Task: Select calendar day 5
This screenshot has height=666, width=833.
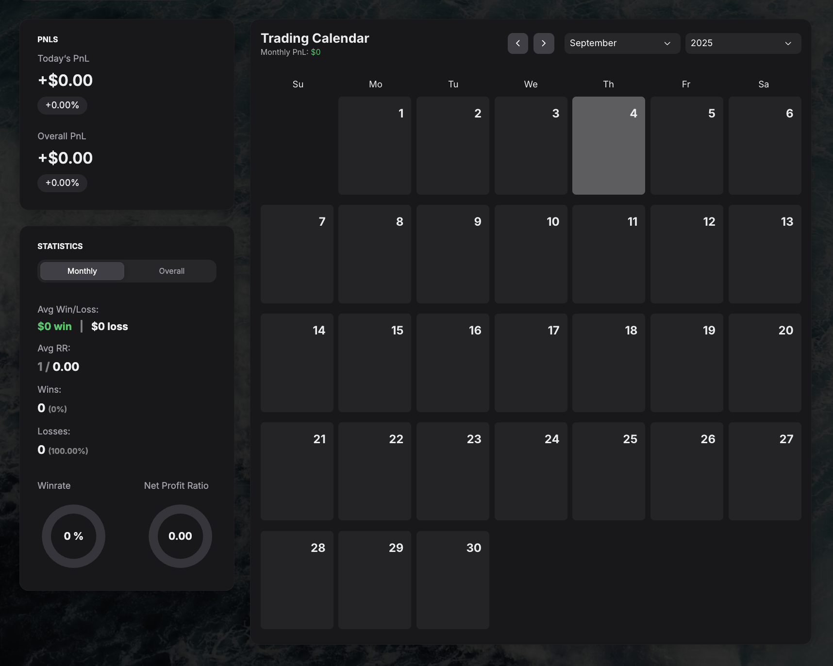Action: point(686,146)
